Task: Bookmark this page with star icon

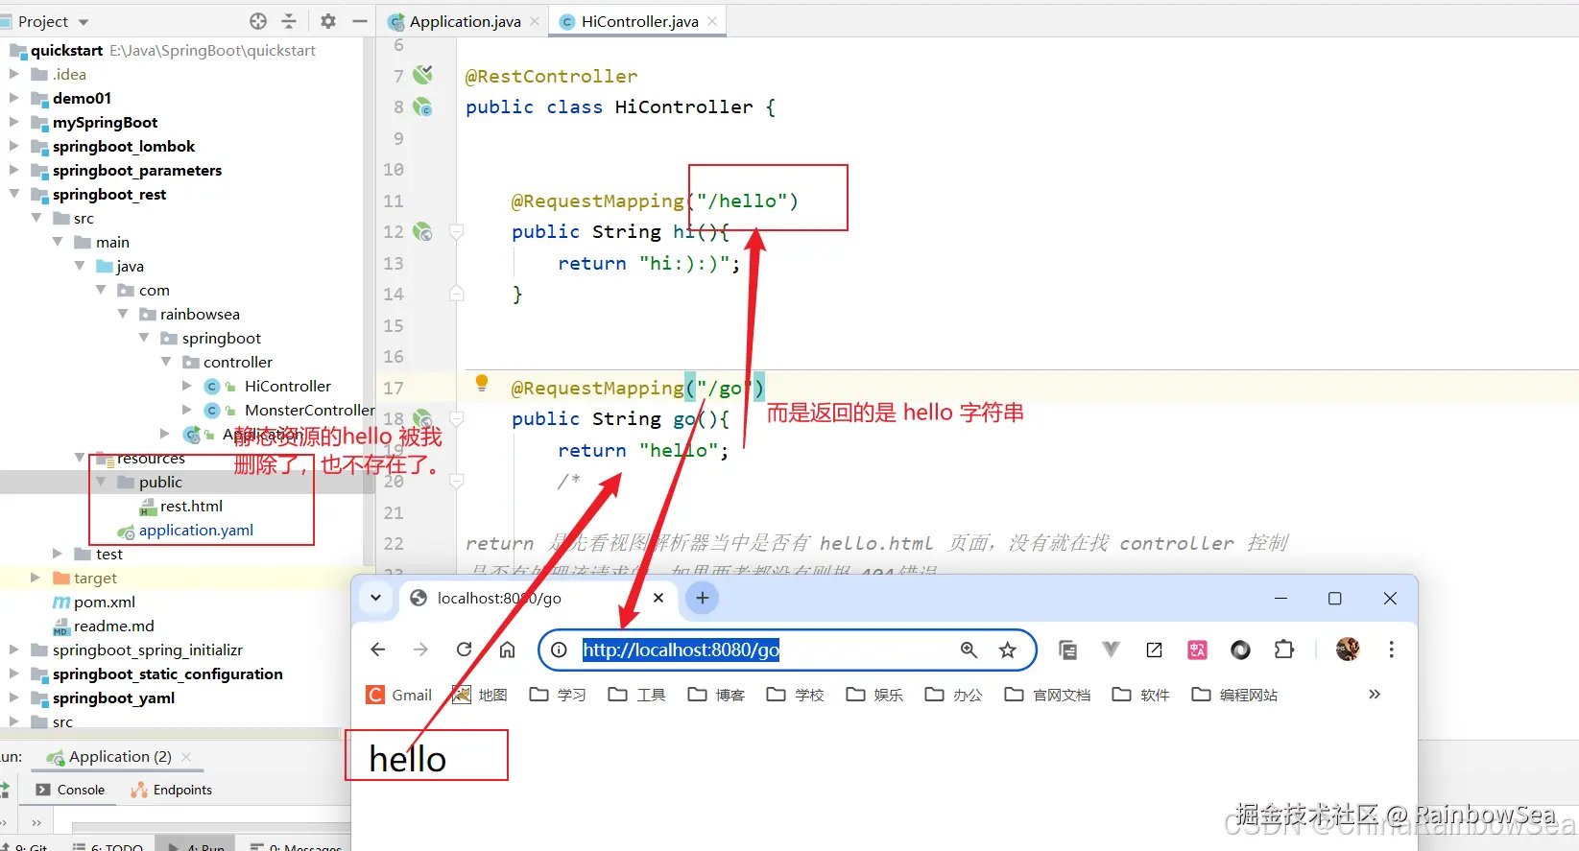Action: point(1007,650)
